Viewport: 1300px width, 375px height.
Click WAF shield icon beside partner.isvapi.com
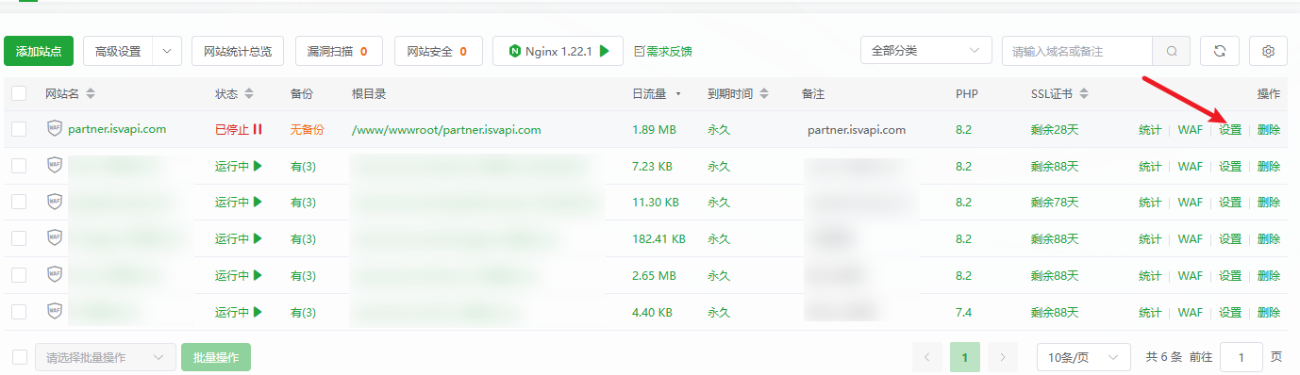[55, 129]
